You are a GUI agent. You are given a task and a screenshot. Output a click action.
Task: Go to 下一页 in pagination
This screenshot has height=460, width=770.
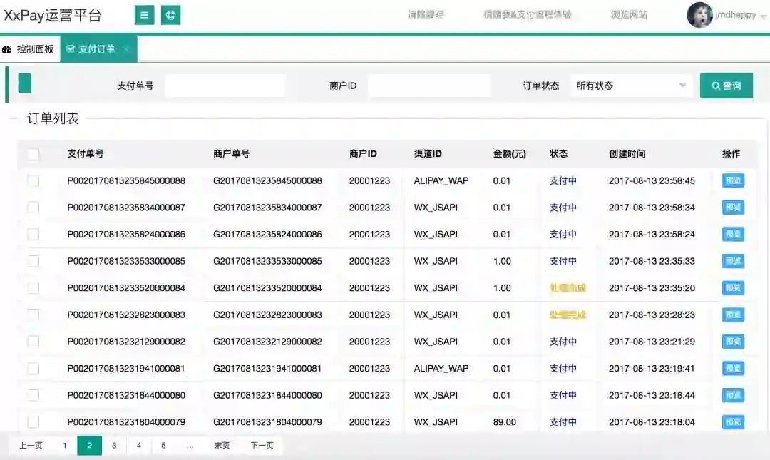262,446
